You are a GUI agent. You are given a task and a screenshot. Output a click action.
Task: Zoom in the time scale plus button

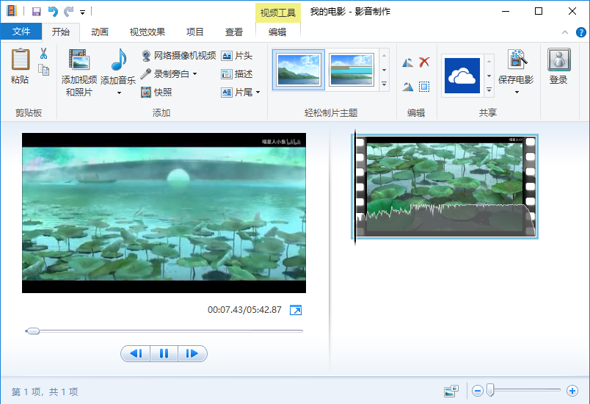(x=572, y=392)
